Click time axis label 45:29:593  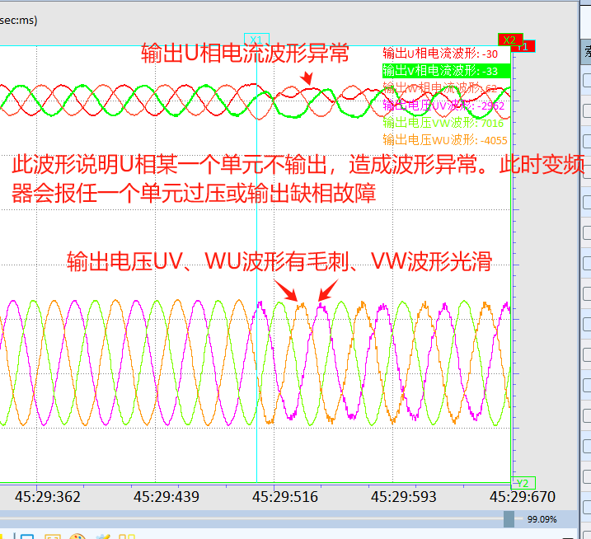[403, 497]
